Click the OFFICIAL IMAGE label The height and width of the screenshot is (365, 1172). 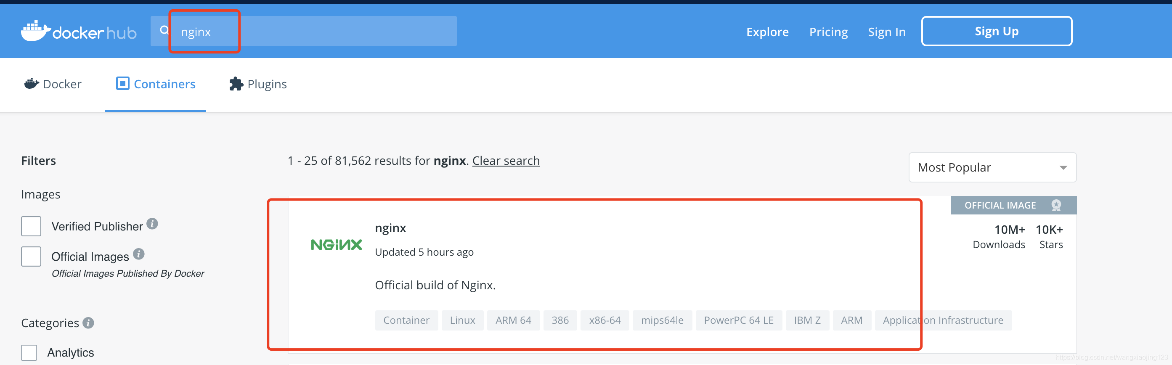[x=1000, y=206]
